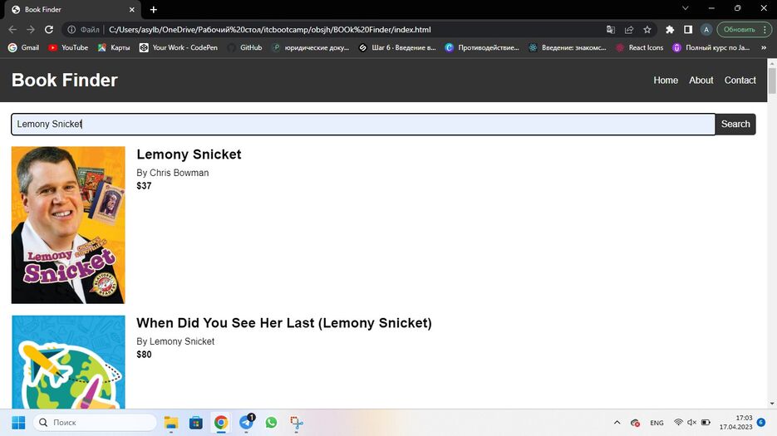Click the $37 price
The image size is (777, 436).
(144, 186)
